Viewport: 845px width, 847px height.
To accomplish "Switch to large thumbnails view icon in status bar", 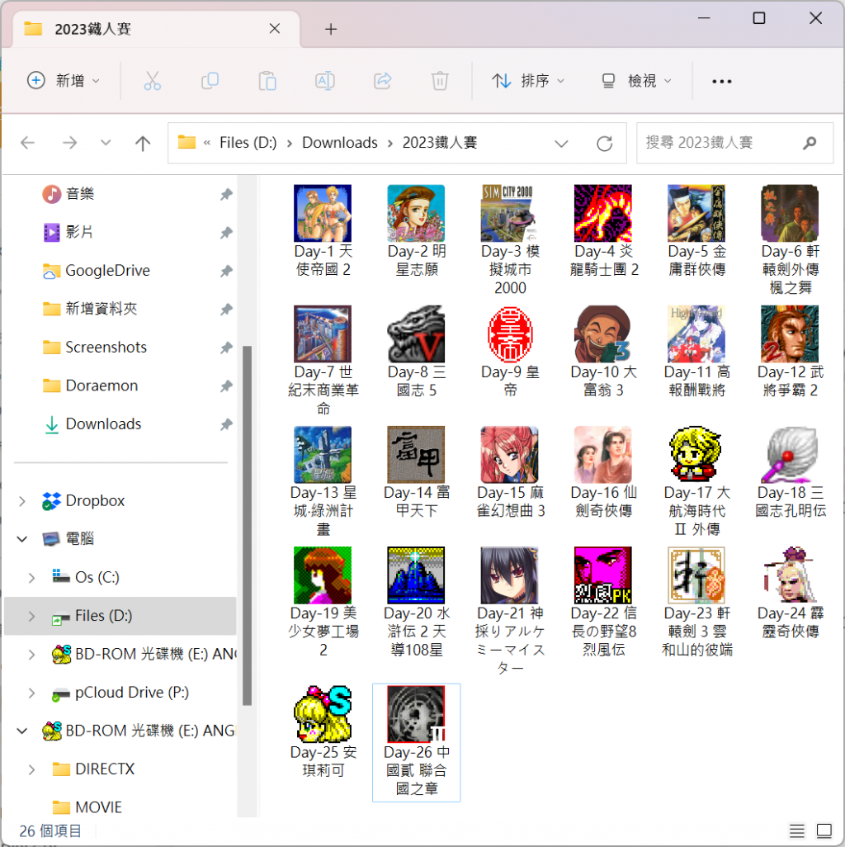I will tap(824, 830).
